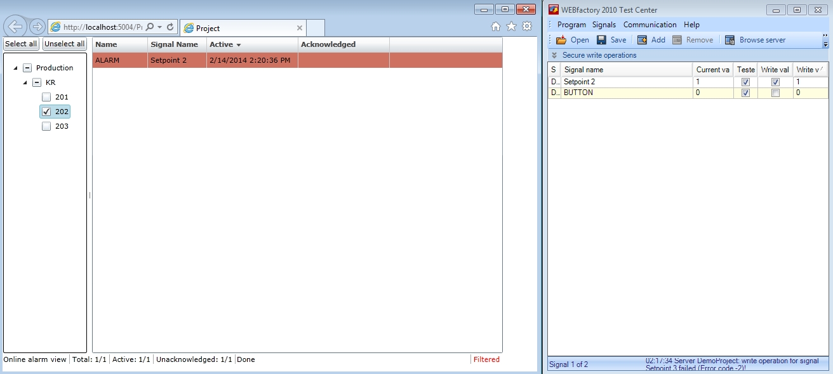Open the browser Favorites star icon
833x374 pixels.
pyautogui.click(x=511, y=27)
